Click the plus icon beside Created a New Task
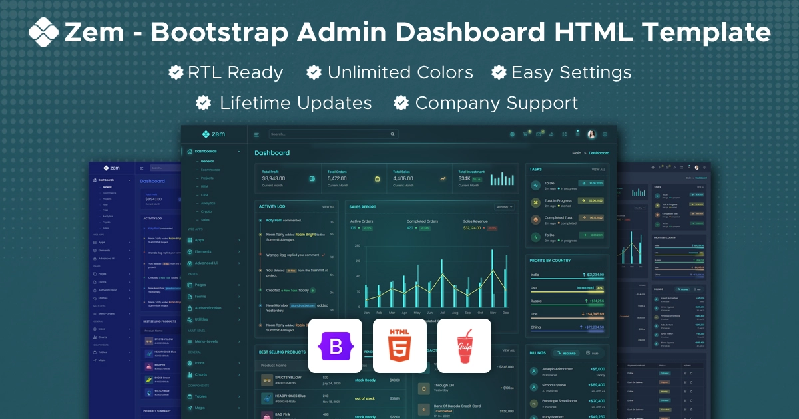 [x=313, y=291]
